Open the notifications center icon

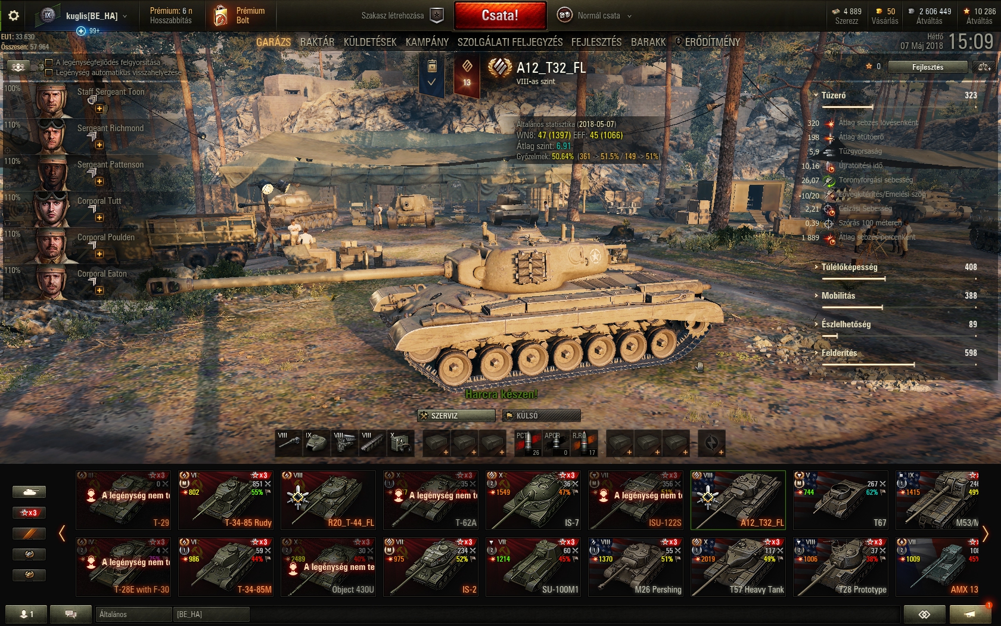click(x=969, y=614)
